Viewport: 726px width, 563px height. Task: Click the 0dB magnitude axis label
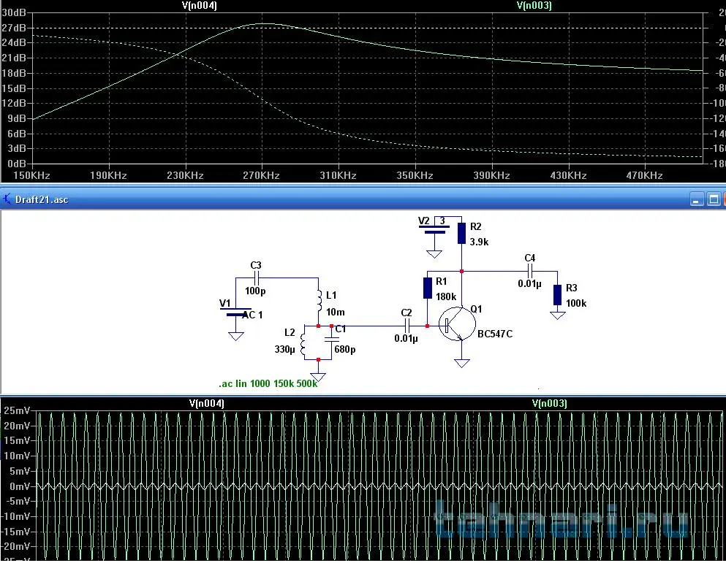pos(17,164)
